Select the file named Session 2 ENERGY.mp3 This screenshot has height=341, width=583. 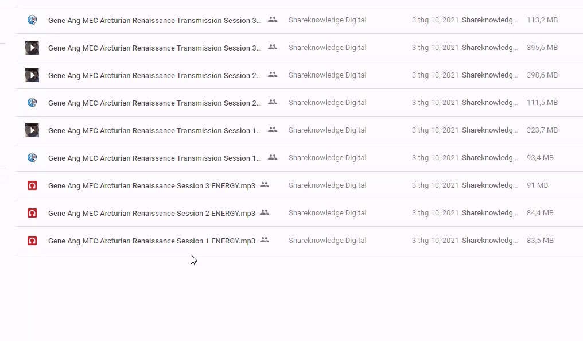click(151, 213)
